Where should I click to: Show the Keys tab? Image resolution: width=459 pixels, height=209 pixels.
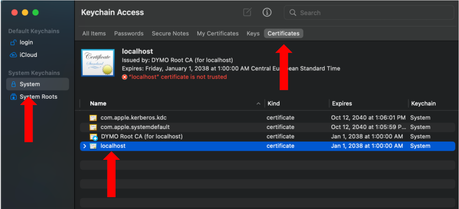(253, 34)
